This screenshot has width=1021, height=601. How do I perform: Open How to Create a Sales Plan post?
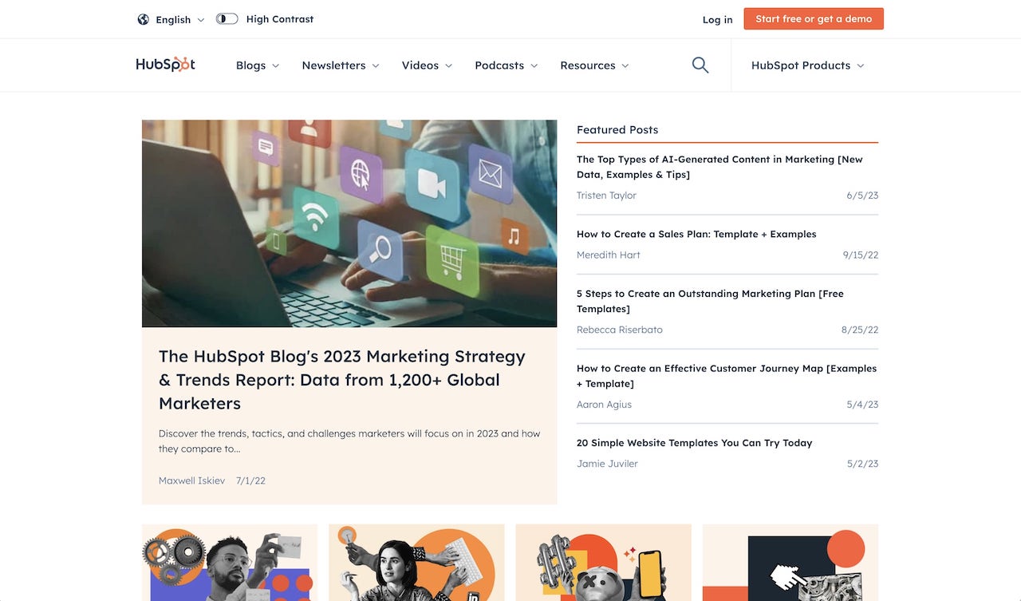pyautogui.click(x=696, y=234)
